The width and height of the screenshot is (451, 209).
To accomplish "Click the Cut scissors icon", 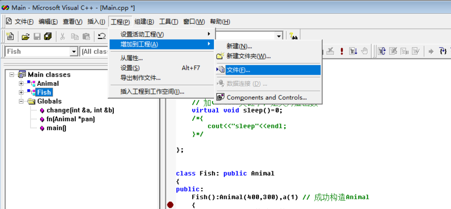I will pos(63,36).
